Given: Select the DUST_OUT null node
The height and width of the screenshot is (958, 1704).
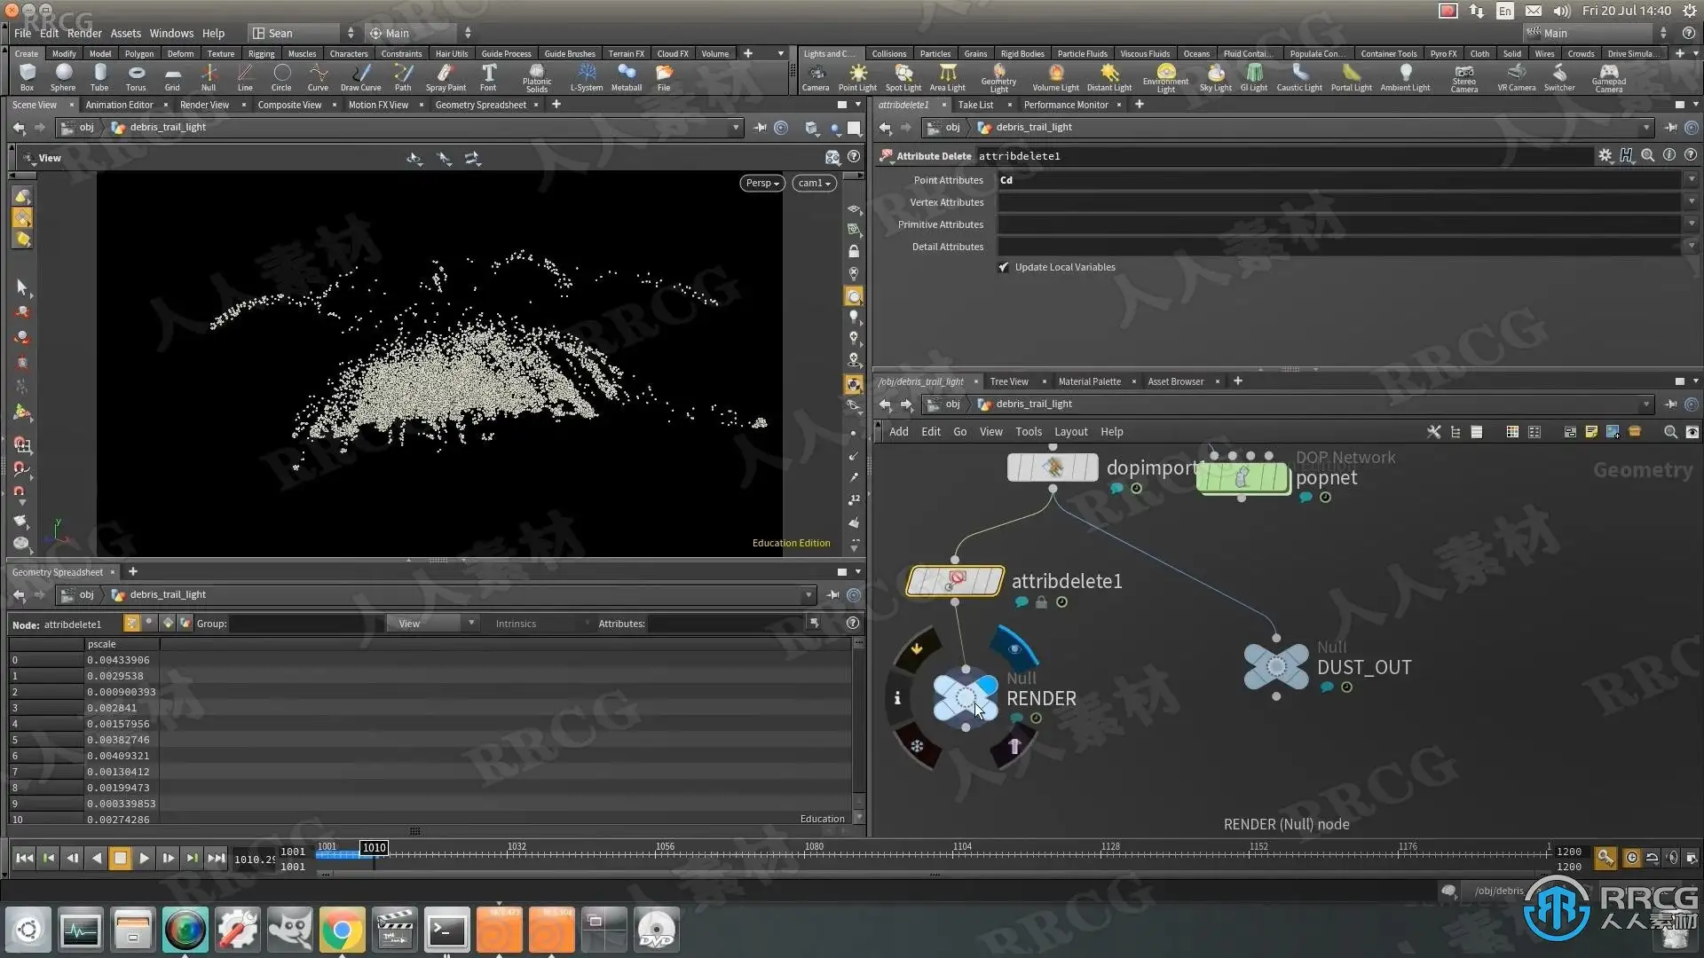Looking at the screenshot, I should tap(1276, 667).
